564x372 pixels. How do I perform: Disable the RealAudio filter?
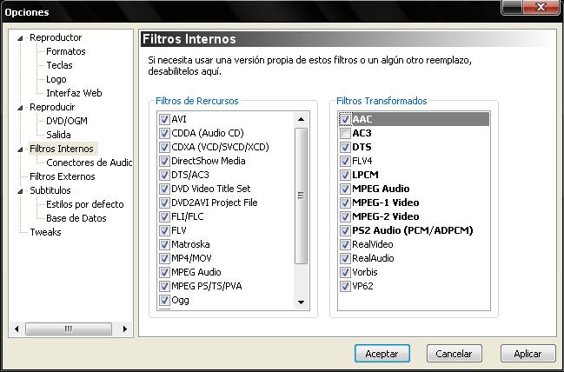[345, 259]
